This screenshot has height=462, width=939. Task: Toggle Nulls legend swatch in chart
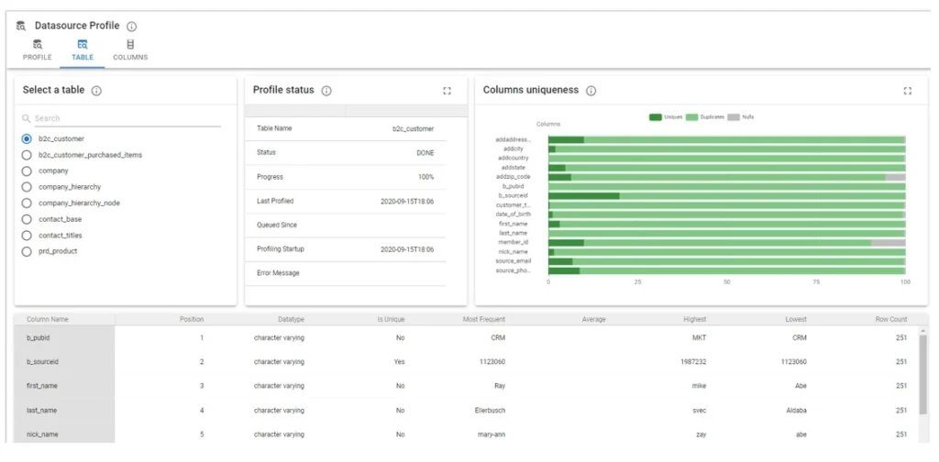coord(734,117)
